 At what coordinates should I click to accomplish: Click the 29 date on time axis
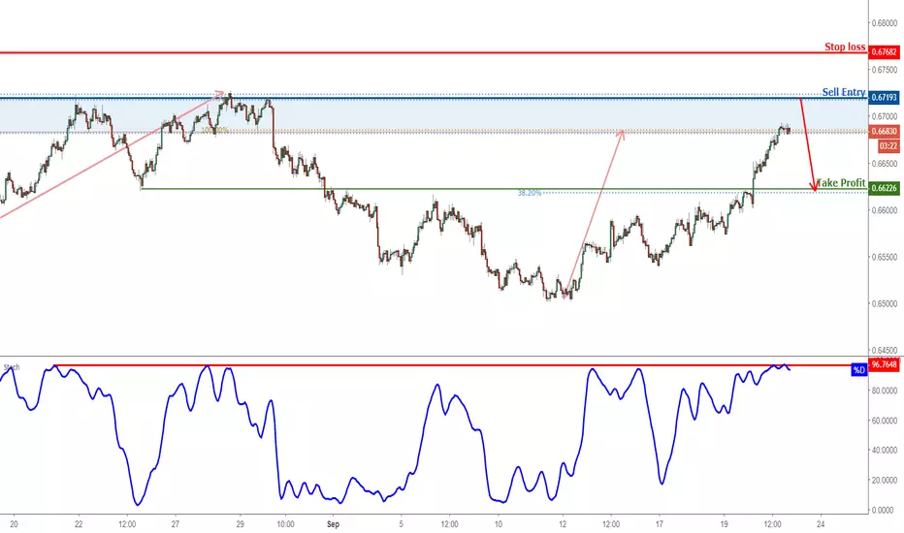(x=240, y=524)
